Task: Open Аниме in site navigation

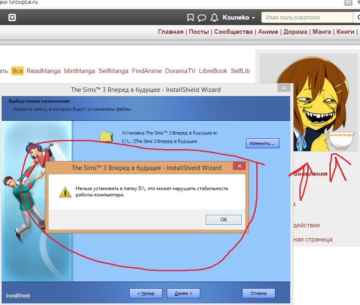Action: tap(268, 32)
